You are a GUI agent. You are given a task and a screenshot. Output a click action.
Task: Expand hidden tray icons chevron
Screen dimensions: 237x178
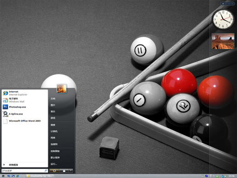coord(214,176)
